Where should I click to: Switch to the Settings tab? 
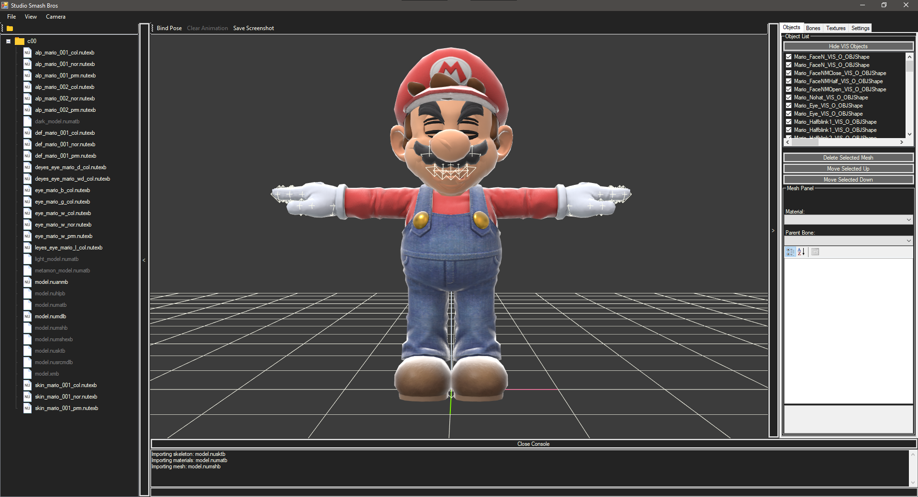pyautogui.click(x=860, y=28)
